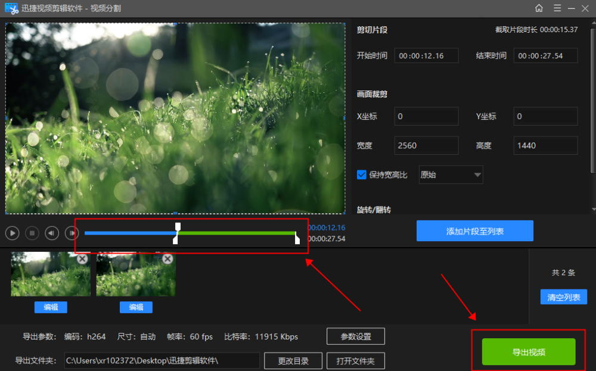Select the 宽度 field showing 2560
The width and height of the screenshot is (596, 371).
point(426,145)
